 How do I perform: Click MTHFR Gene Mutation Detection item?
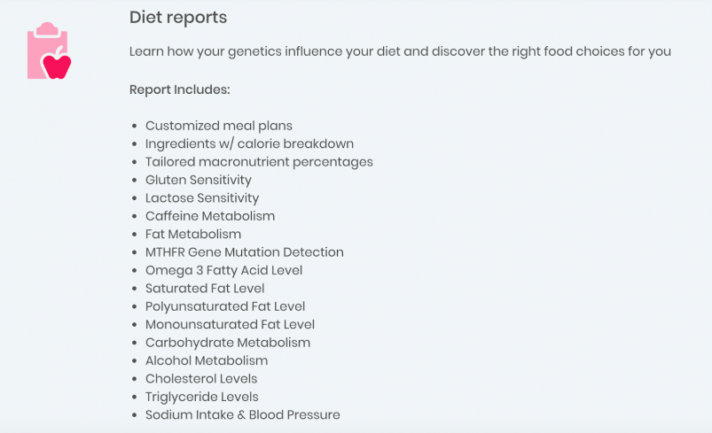pos(245,252)
